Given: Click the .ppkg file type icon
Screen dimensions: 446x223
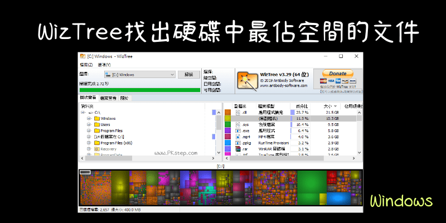Looking at the screenshot, I should pos(238,143).
